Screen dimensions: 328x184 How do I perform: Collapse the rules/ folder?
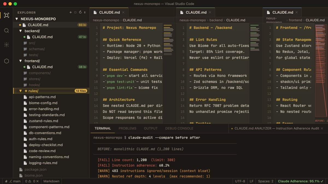coord(20,91)
